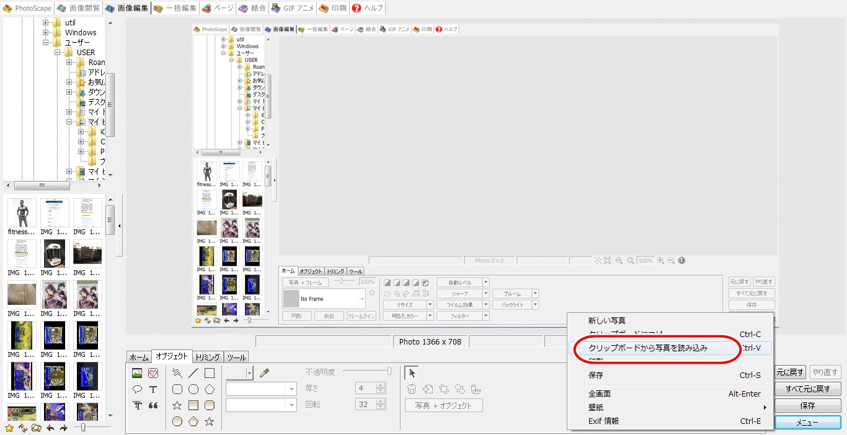
Task: Select the fitness thumbnail image
Action: coord(22,213)
